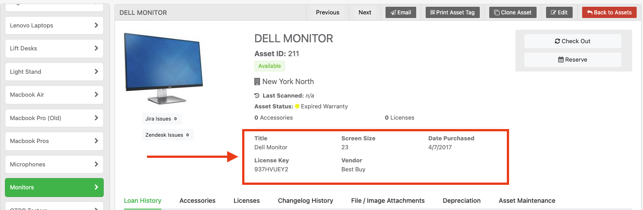This screenshot has height=210, width=643.
Task: Click the 0 Accessories count
Action: (274, 117)
